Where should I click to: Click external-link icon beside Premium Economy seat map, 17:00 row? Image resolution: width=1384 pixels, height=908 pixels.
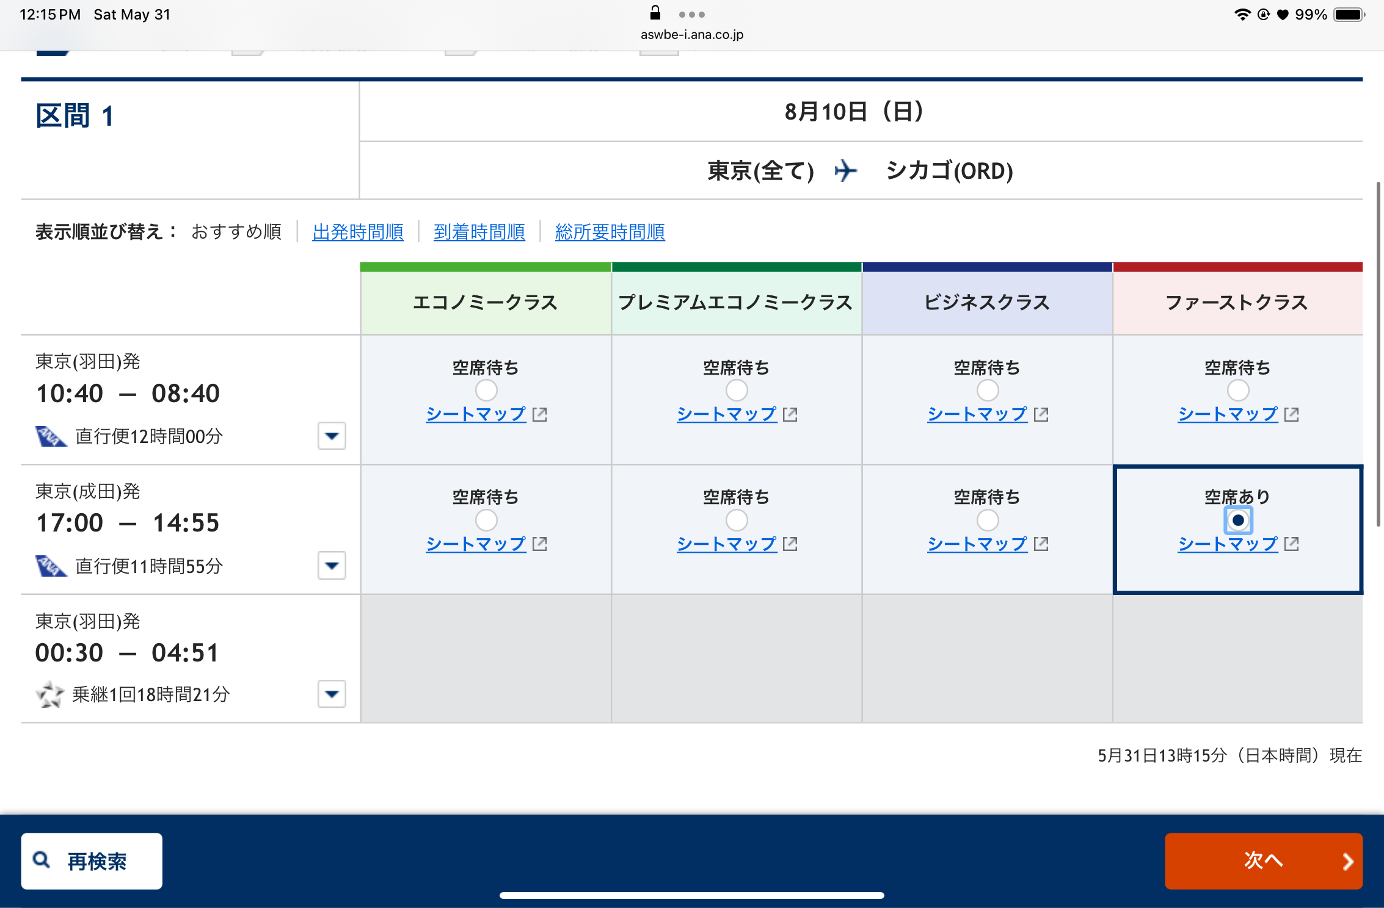point(790,544)
